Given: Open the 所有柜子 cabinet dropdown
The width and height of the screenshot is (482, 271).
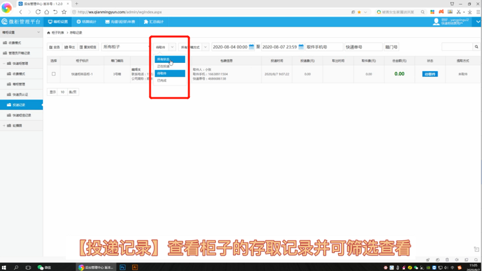Looking at the screenshot, I should pos(125,47).
